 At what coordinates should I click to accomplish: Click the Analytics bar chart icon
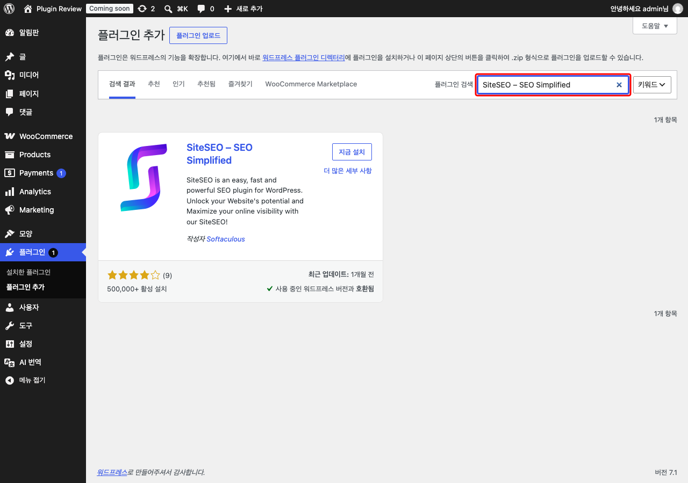[x=9, y=192]
